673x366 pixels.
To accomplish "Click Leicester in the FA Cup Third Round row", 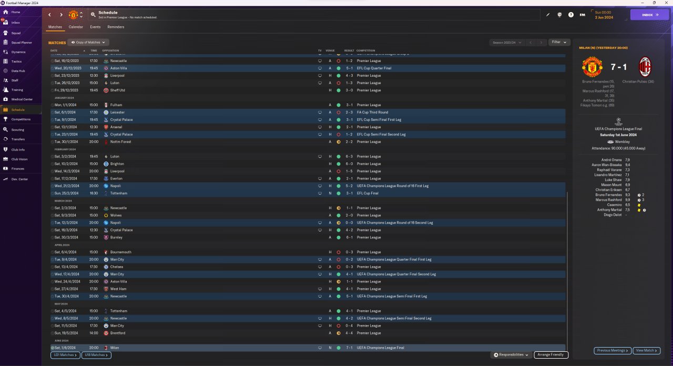I will tap(117, 112).
